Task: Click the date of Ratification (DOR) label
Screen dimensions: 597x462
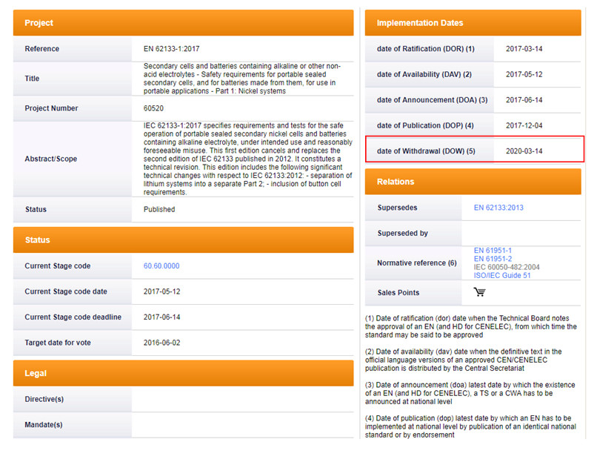Action: pos(425,49)
